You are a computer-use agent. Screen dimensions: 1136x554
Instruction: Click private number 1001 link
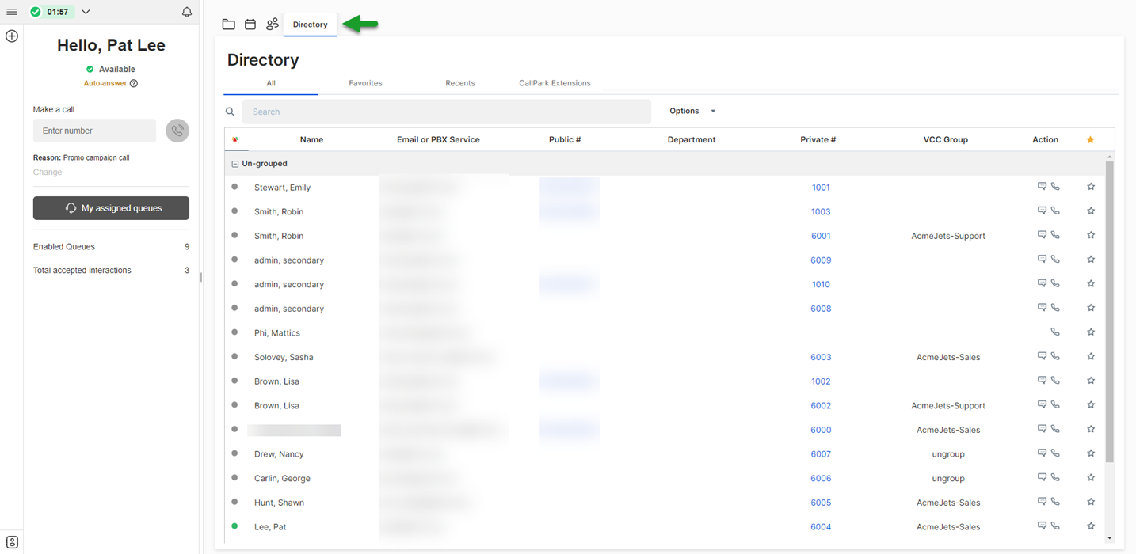pyautogui.click(x=821, y=188)
